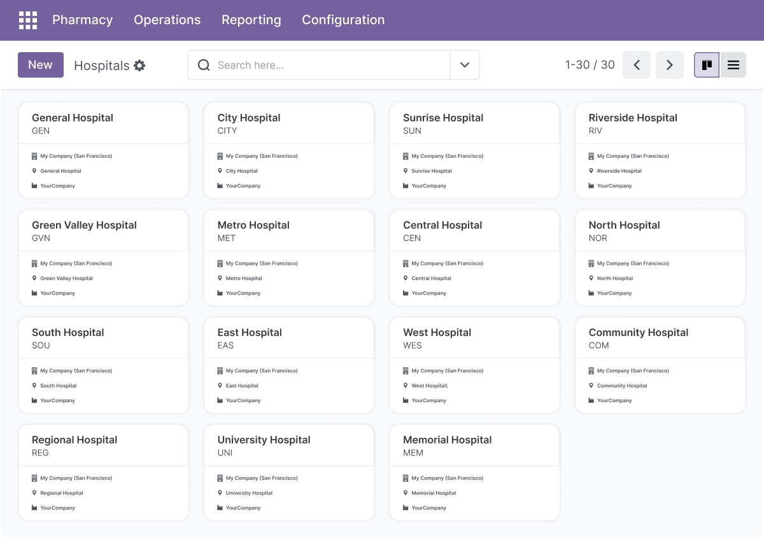Image resolution: width=764 pixels, height=537 pixels.
Task: Switch to list view
Action: [733, 65]
